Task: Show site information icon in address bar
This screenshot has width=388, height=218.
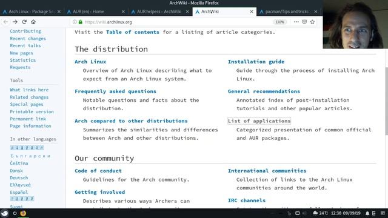Action: 75,22
